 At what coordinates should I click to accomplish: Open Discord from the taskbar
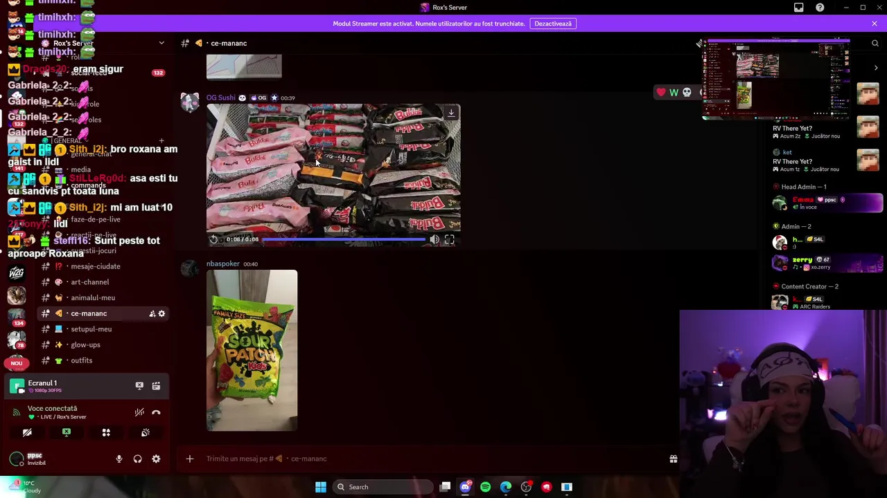pyautogui.click(x=465, y=487)
